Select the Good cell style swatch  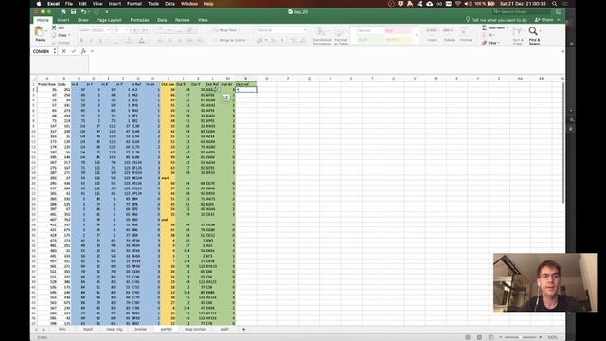coord(369,39)
